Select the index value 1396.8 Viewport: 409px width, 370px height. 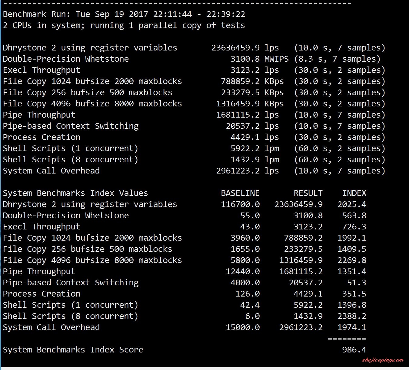coord(352,305)
